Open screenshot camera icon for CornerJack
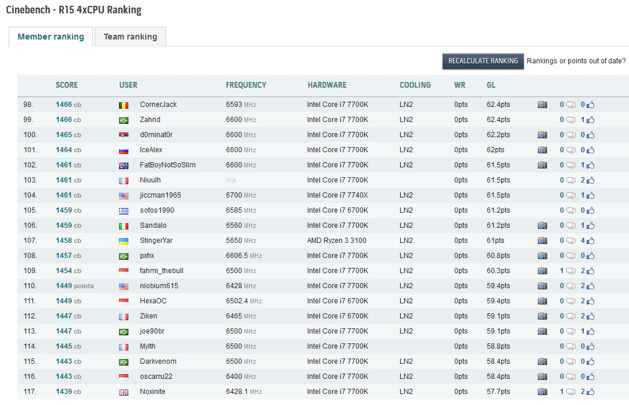The width and height of the screenshot is (629, 405). [x=542, y=105]
